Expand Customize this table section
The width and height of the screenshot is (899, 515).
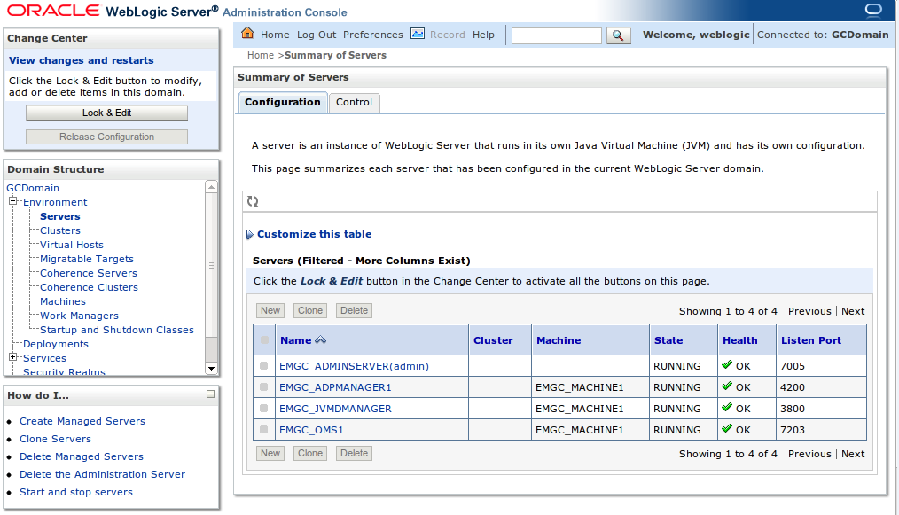pos(249,235)
